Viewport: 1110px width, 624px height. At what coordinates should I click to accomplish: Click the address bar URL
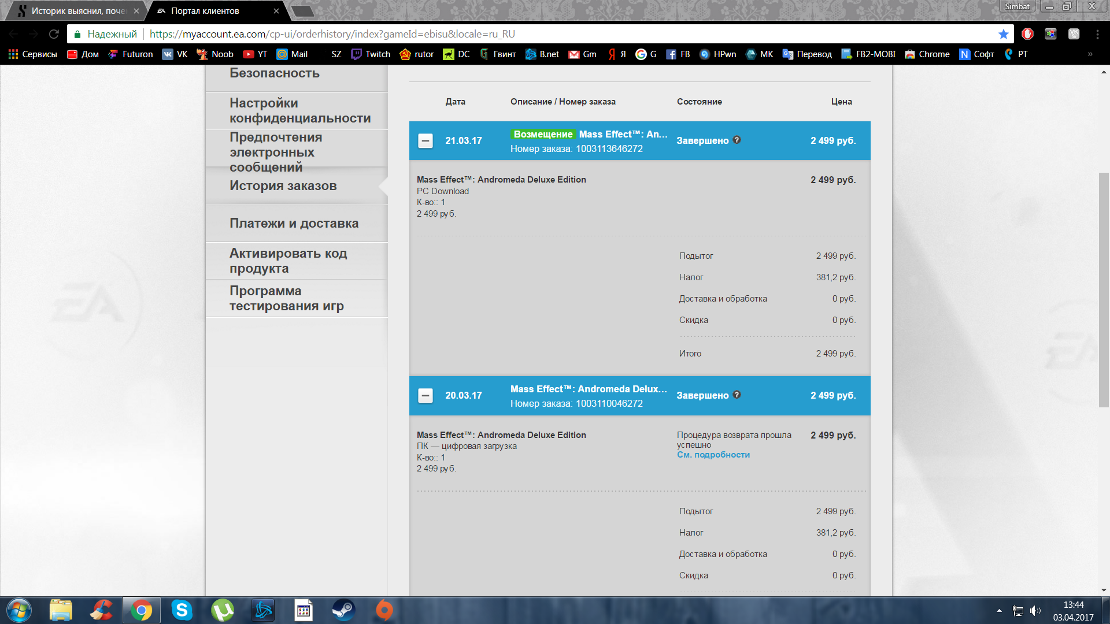332,34
